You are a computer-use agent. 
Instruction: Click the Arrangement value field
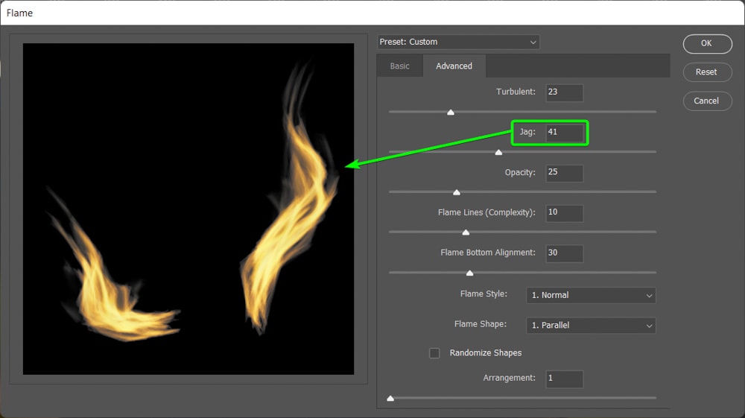[564, 379]
